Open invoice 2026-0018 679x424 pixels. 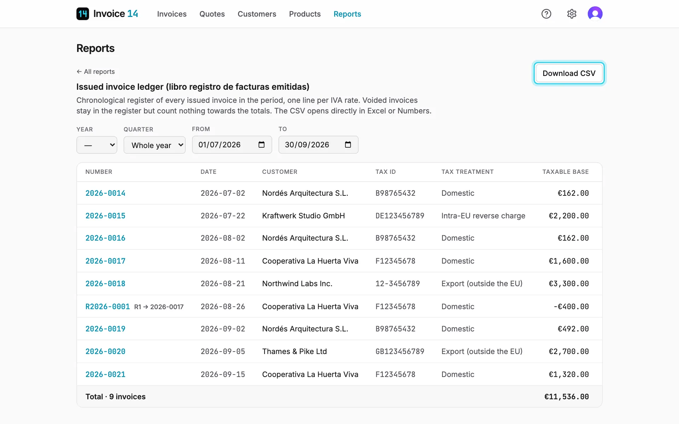pos(105,283)
